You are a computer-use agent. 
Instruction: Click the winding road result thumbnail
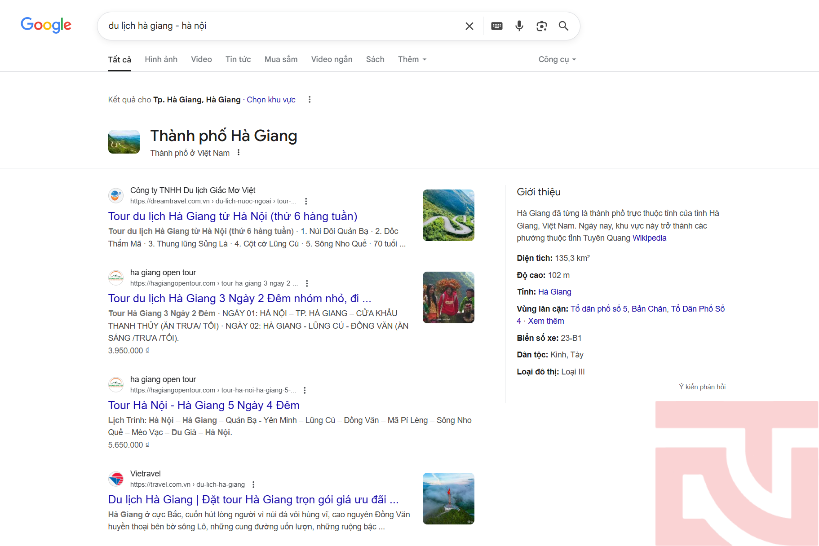(448, 215)
